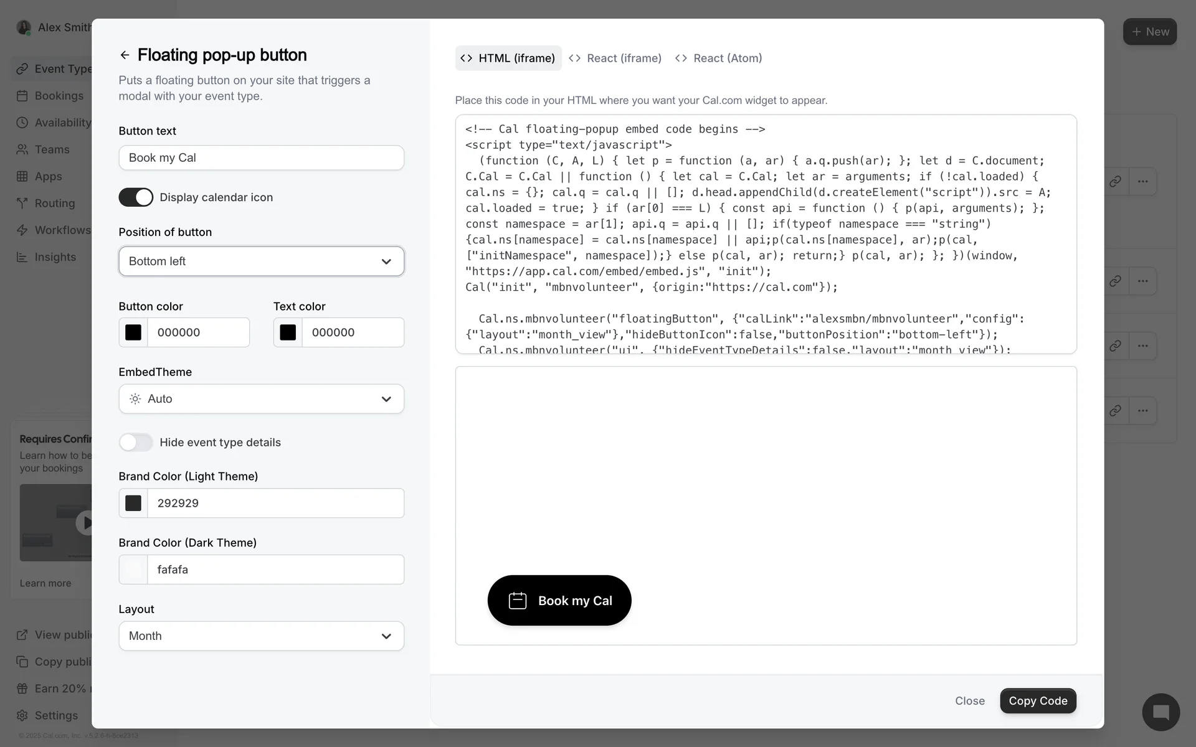Click the Insights chart icon in sidebar
1196x747 pixels.
(22, 257)
